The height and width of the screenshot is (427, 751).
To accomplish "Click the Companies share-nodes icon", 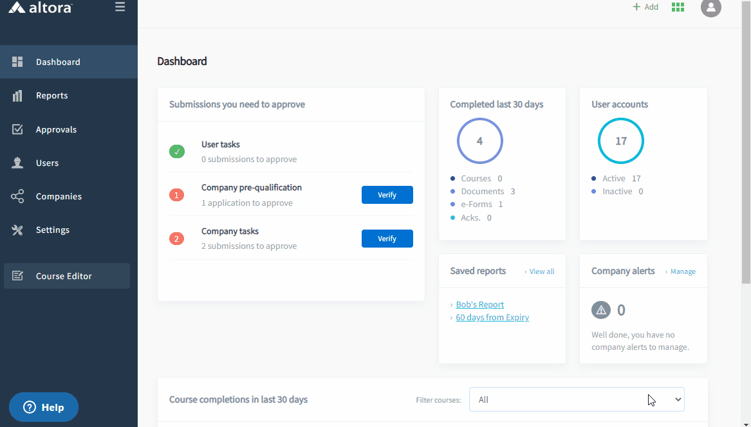I will pyautogui.click(x=17, y=196).
